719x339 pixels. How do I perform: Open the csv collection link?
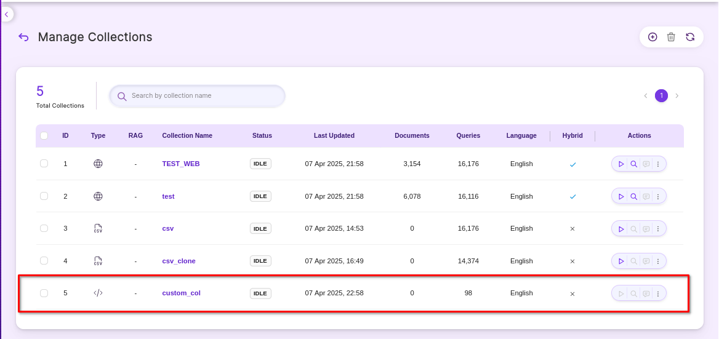(x=168, y=228)
